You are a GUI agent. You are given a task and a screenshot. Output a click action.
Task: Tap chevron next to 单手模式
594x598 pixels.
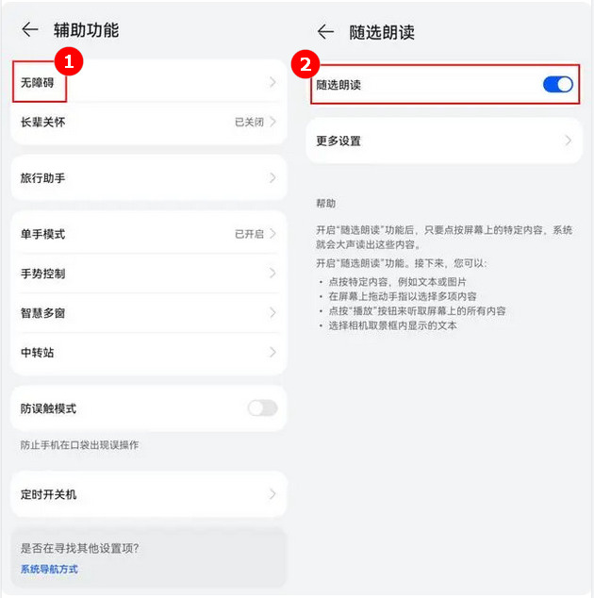(272, 234)
